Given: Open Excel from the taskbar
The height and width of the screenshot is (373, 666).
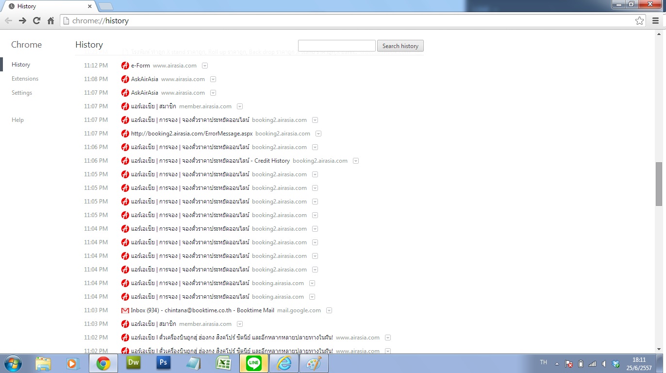Looking at the screenshot, I should 223,363.
